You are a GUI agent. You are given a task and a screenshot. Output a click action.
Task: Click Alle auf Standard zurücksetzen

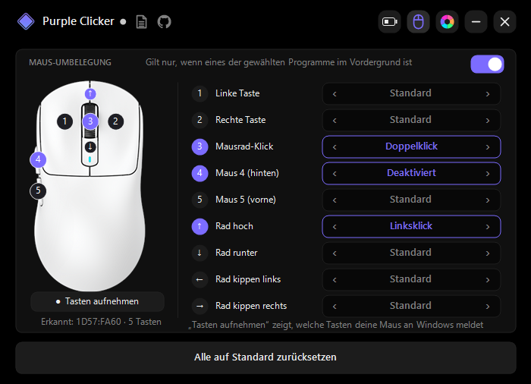point(265,357)
